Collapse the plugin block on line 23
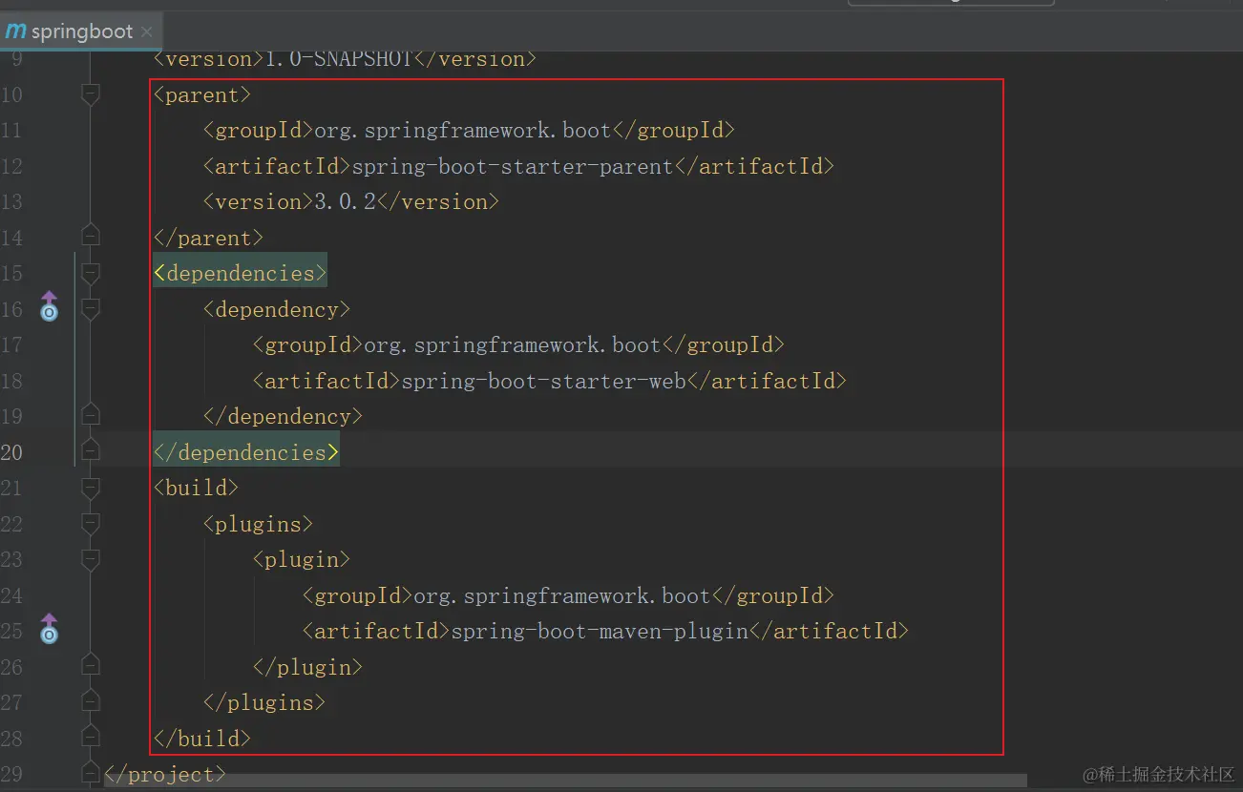1243x792 pixels. click(x=91, y=559)
